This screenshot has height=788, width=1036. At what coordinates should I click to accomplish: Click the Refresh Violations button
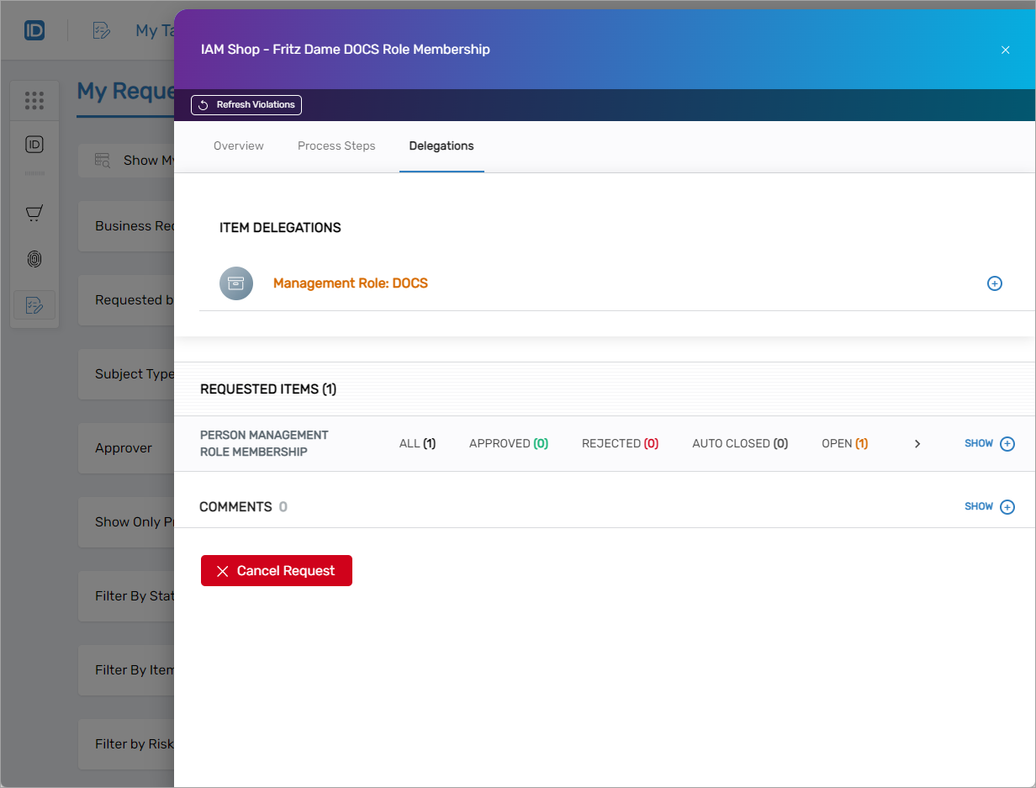point(246,105)
